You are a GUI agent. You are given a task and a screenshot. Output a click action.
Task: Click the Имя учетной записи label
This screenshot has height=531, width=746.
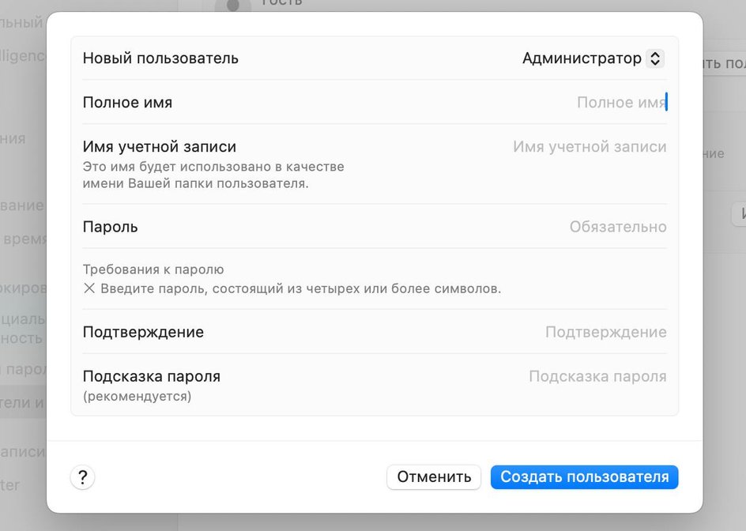point(160,146)
